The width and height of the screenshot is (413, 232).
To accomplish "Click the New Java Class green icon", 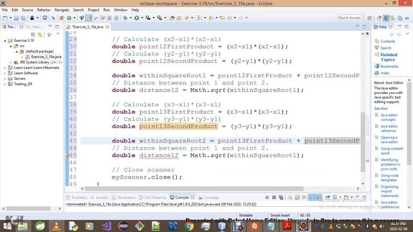I will [69, 18].
